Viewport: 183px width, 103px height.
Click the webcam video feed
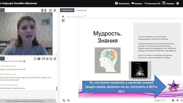coord(26,34)
